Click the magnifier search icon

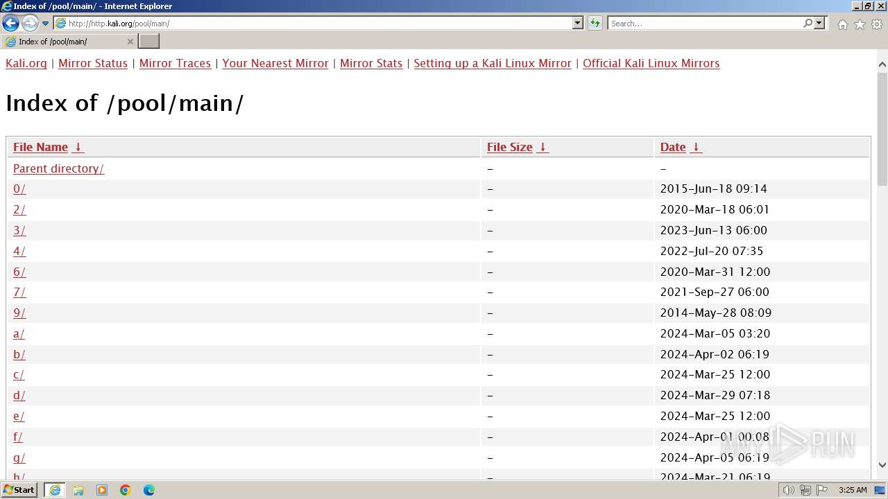pyautogui.click(x=808, y=24)
